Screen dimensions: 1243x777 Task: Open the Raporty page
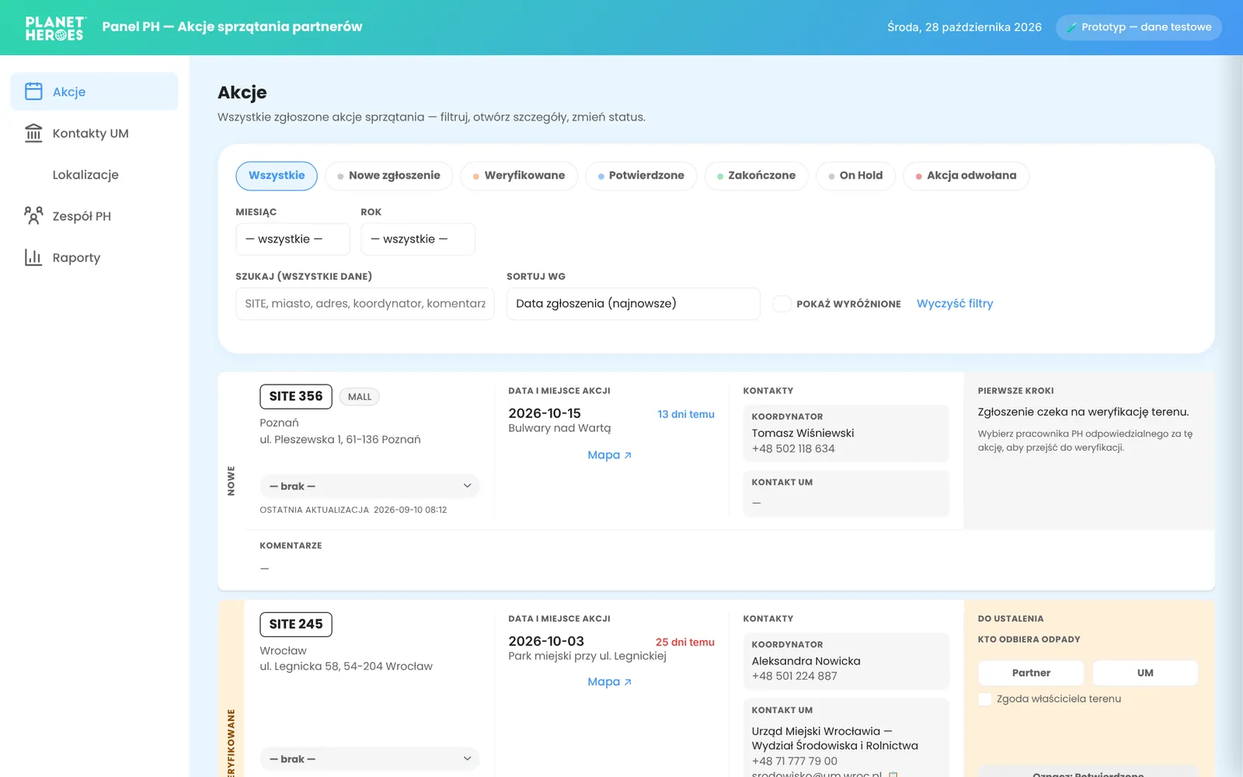coord(94,257)
